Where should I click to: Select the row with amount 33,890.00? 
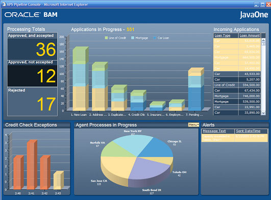pyautogui.click(x=237, y=113)
